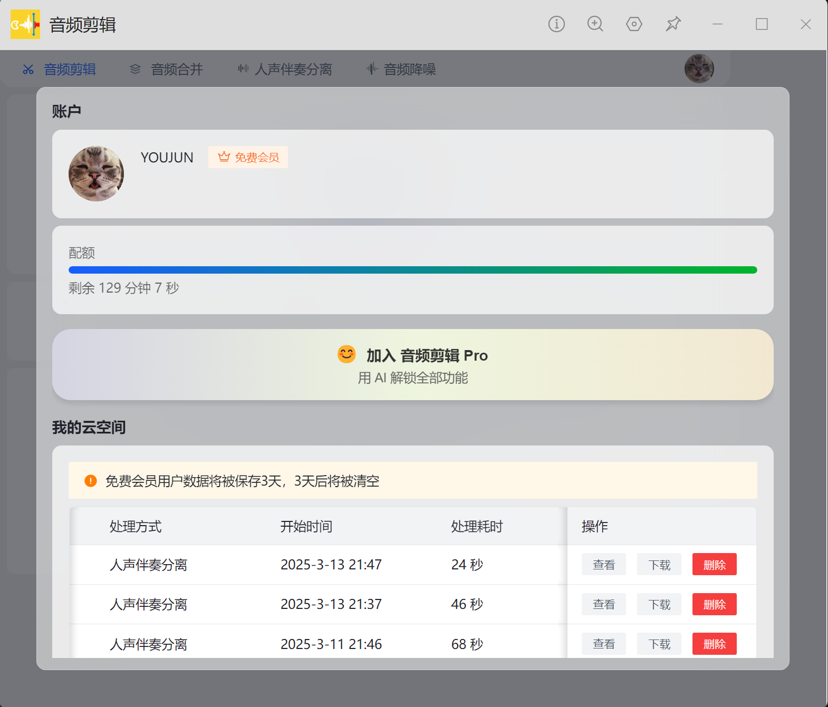Click the small cat avatar in the top bar
The image size is (828, 707).
(699, 69)
